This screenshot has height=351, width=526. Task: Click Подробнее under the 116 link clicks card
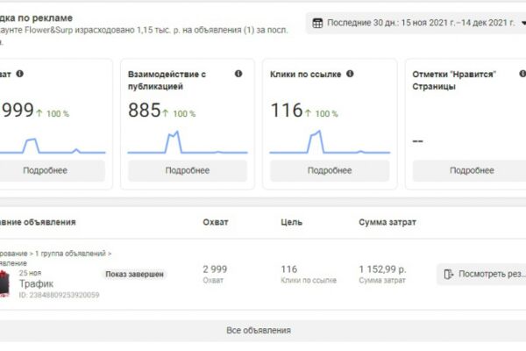point(330,170)
